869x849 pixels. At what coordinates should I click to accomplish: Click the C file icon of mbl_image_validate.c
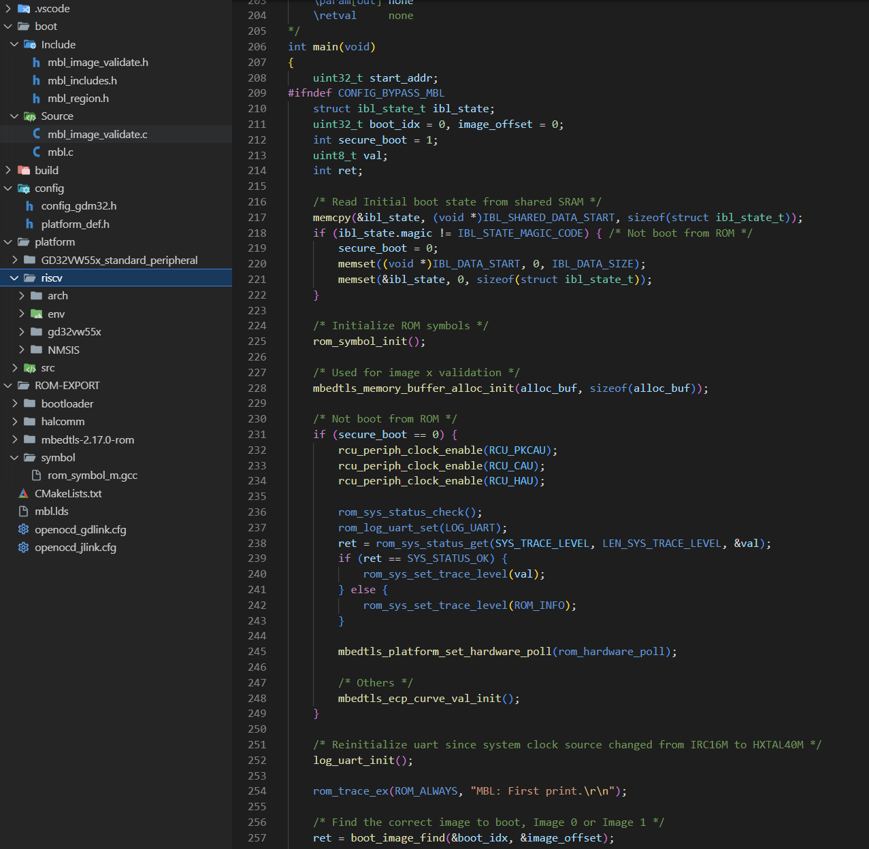tap(37, 135)
